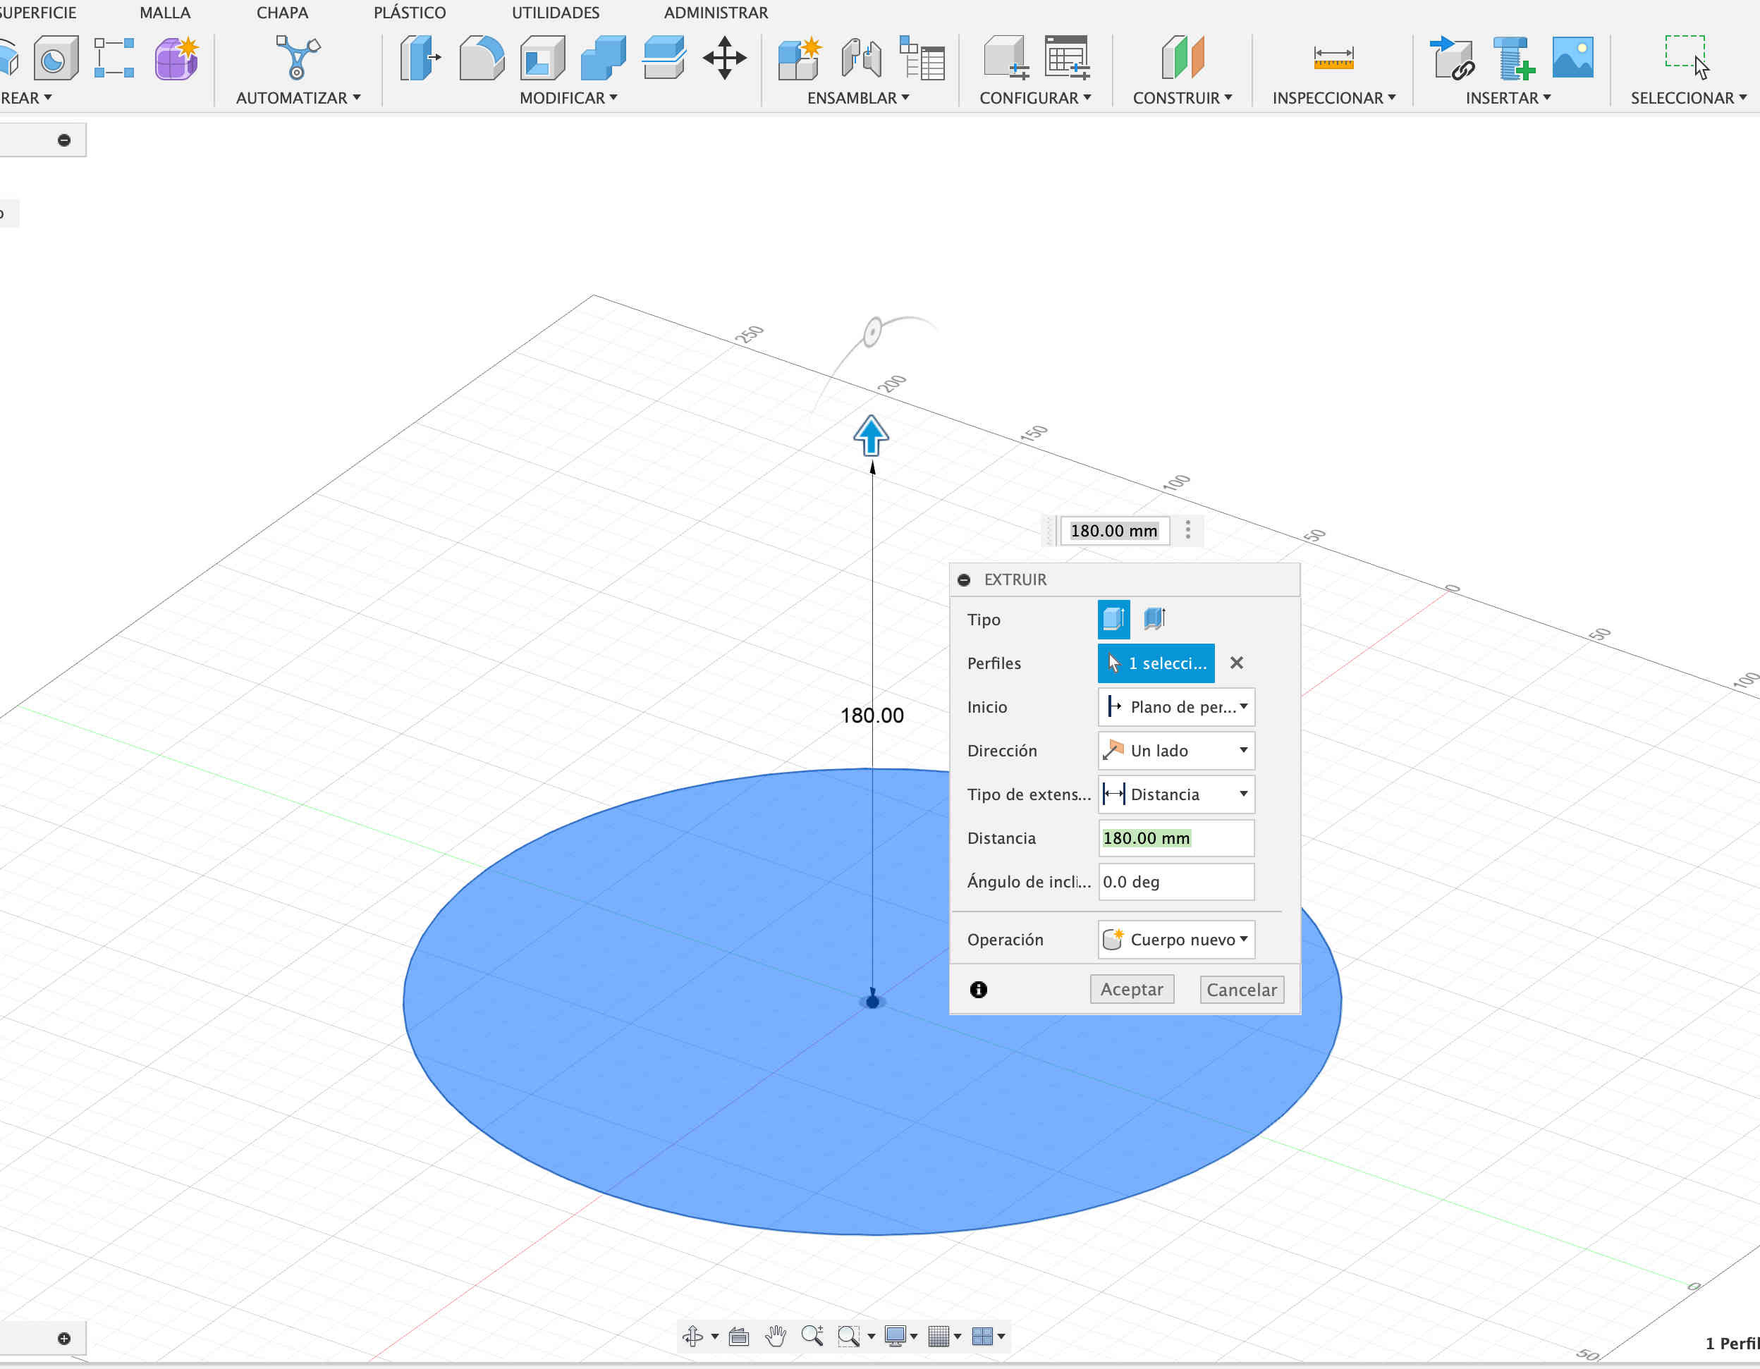This screenshot has width=1760, height=1369.
Task: Switch to the Malla tab
Action: point(165,13)
